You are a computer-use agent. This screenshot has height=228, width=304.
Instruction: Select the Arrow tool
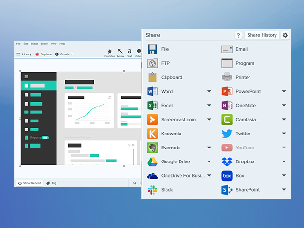coord(120,53)
